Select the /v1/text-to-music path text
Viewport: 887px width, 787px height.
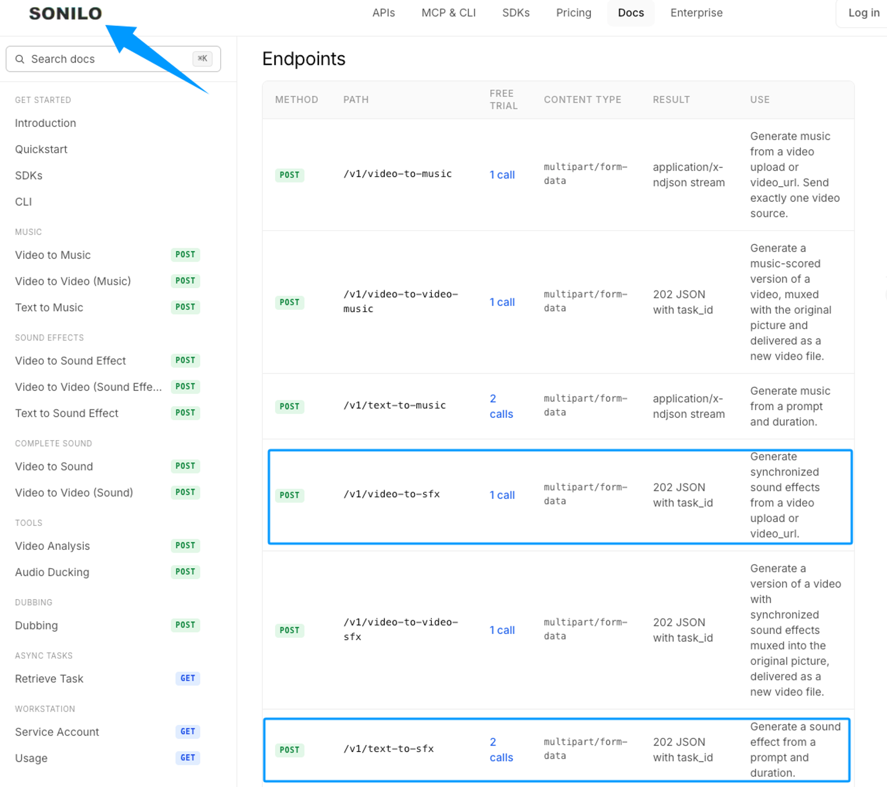click(x=394, y=406)
